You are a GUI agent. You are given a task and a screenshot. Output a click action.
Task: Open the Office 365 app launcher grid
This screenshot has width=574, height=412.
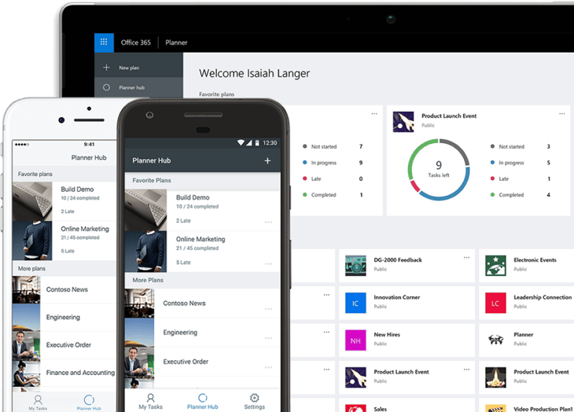tap(104, 42)
